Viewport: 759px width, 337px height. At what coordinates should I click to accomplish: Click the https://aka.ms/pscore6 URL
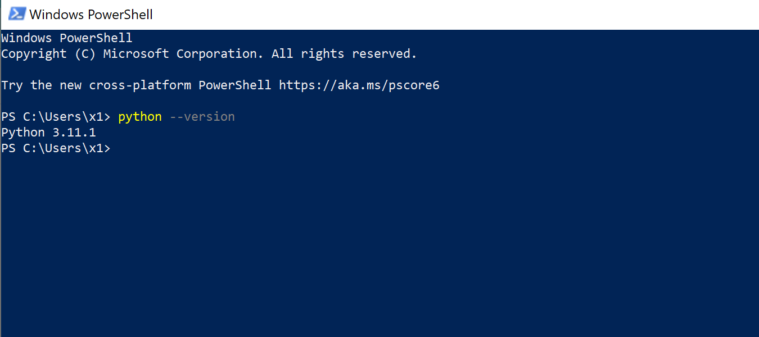359,85
